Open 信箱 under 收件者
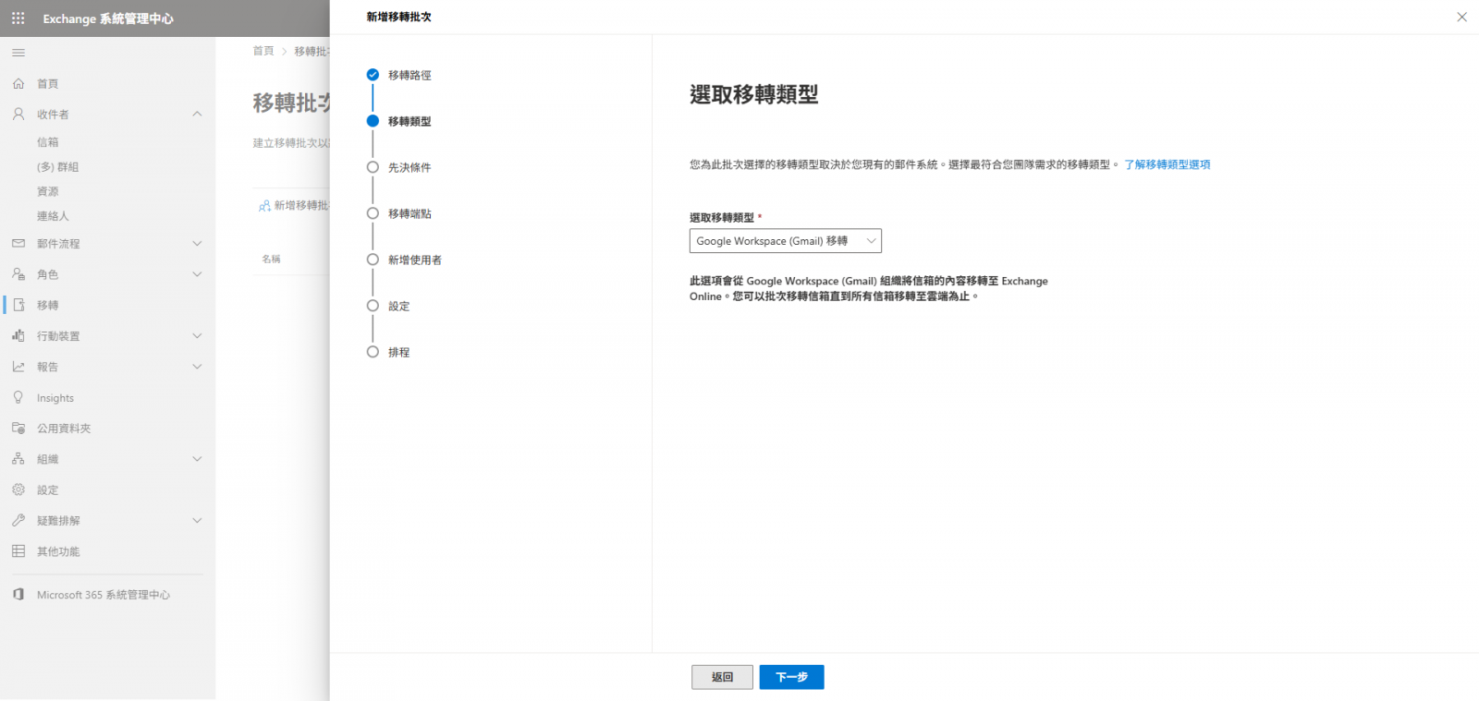This screenshot has width=1479, height=701. click(x=48, y=142)
